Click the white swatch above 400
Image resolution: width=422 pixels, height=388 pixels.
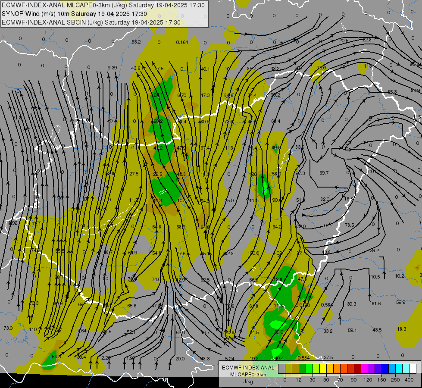click(x=413, y=369)
